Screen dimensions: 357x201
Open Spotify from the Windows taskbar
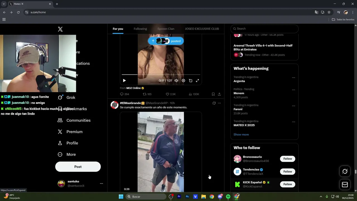pos(228,197)
